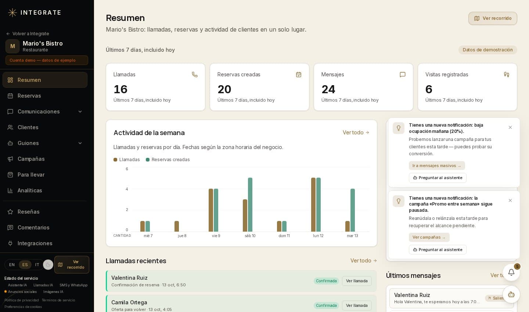This screenshot has height=312, width=529.
Task: Click Llamadas legend color swatch
Action: pyautogui.click(x=115, y=160)
